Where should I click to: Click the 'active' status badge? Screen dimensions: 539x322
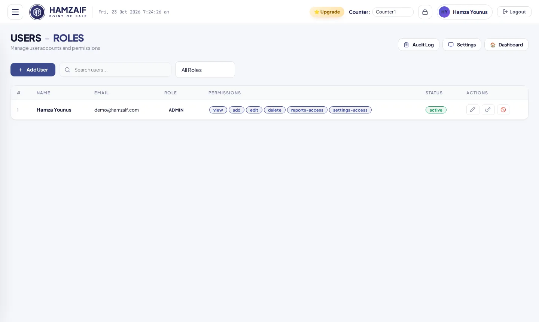pos(436,110)
